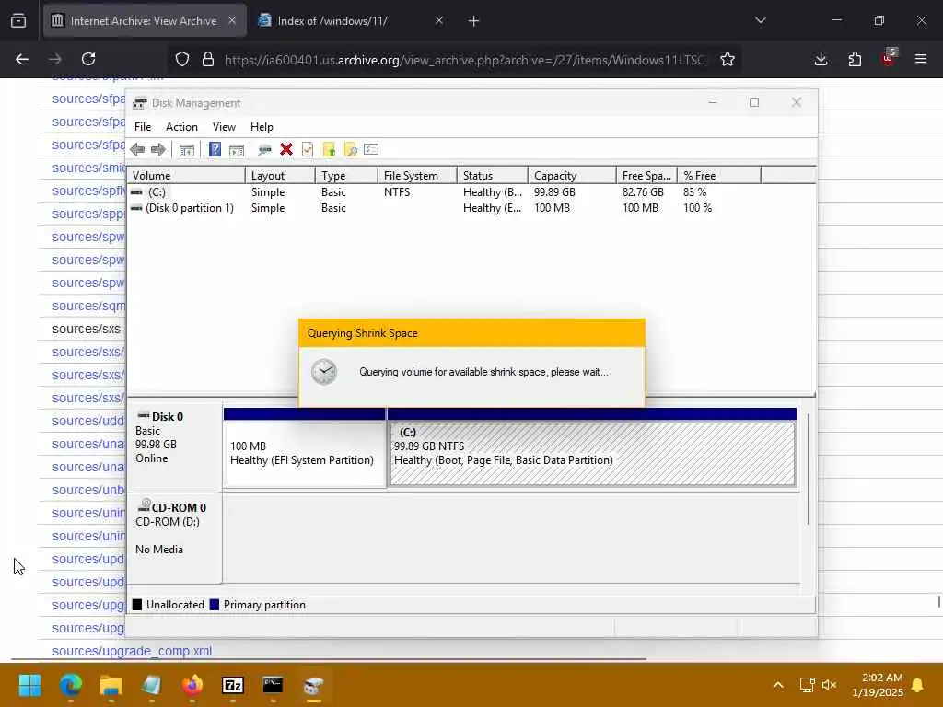943x707 pixels.
Task: Open the taskbar clock showing 2:02 AM
Action: [878, 685]
